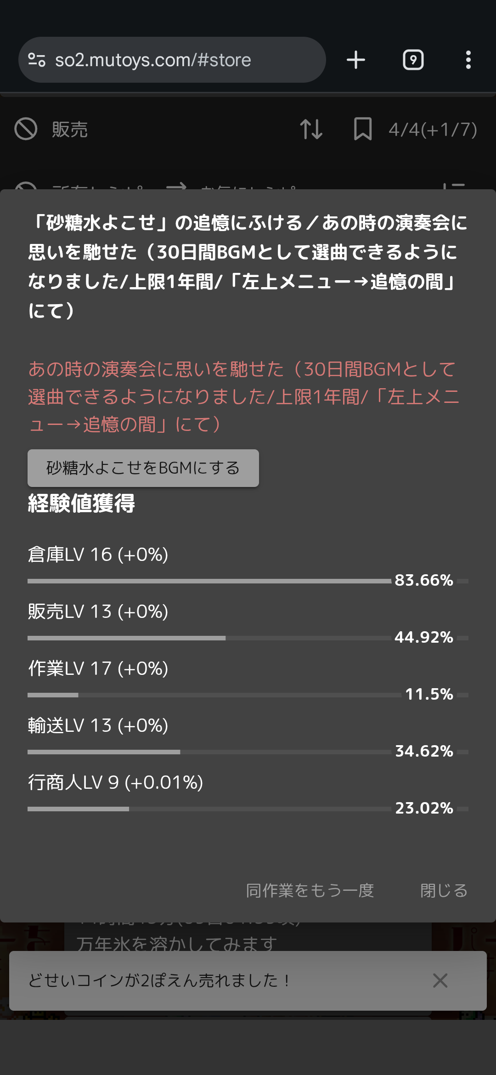The image size is (496, 1075).
Task: Click the red 追憶 message text
Action: (243, 397)
